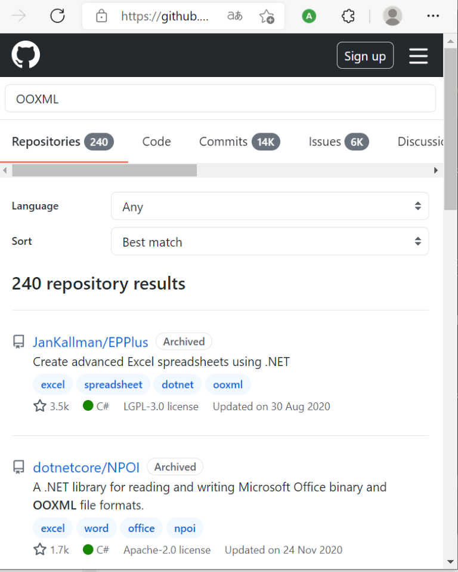Image resolution: width=458 pixels, height=572 pixels.
Task: Open browser settings via the ellipsis icon
Action: (x=433, y=16)
